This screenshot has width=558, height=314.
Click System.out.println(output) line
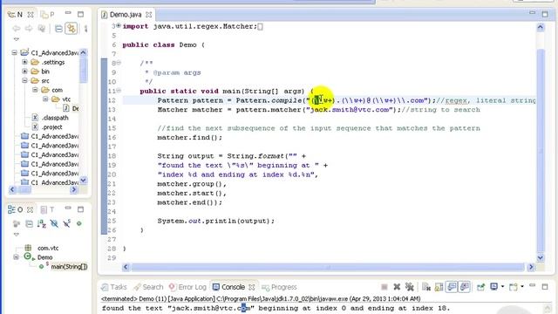pos(216,221)
